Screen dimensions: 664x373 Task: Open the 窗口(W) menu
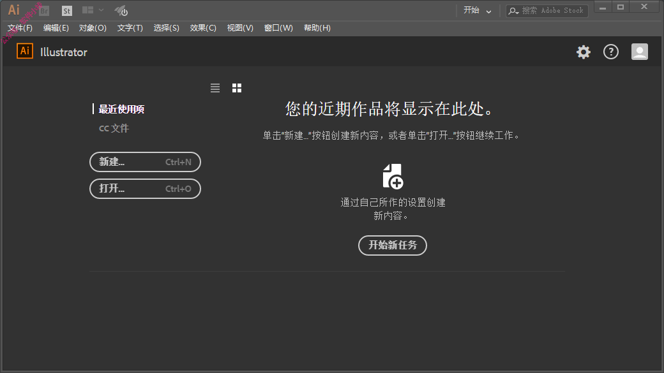pos(278,28)
